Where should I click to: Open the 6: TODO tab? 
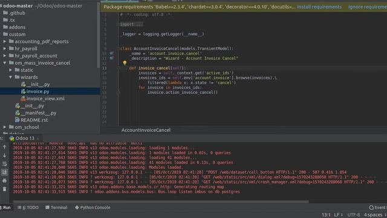tap(28, 207)
